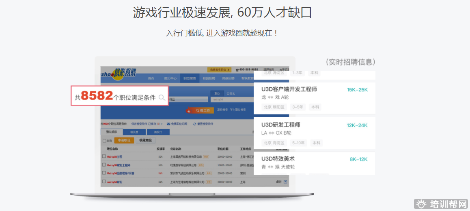The height and width of the screenshot is (211, 470).
Task: Click the orange 申请职位 button
Action: pos(124,140)
